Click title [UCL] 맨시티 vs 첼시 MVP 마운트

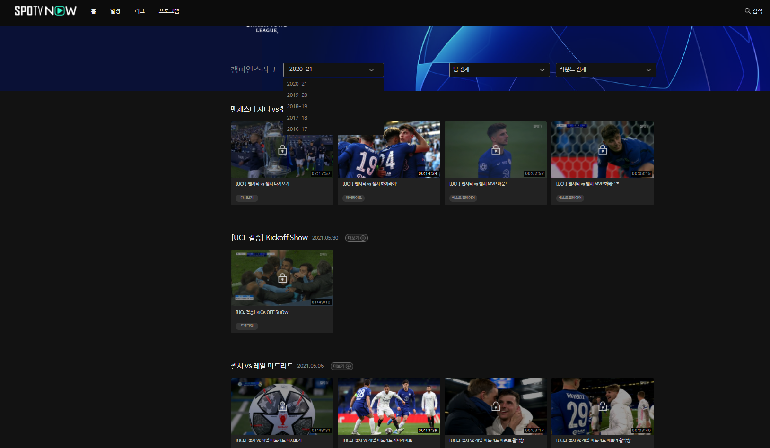479,184
